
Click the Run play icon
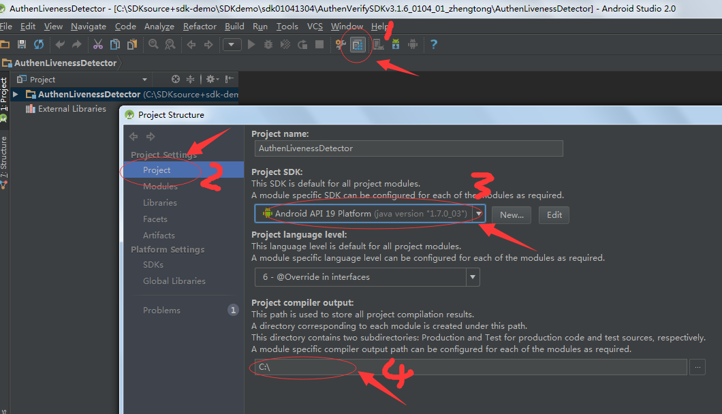pos(251,45)
